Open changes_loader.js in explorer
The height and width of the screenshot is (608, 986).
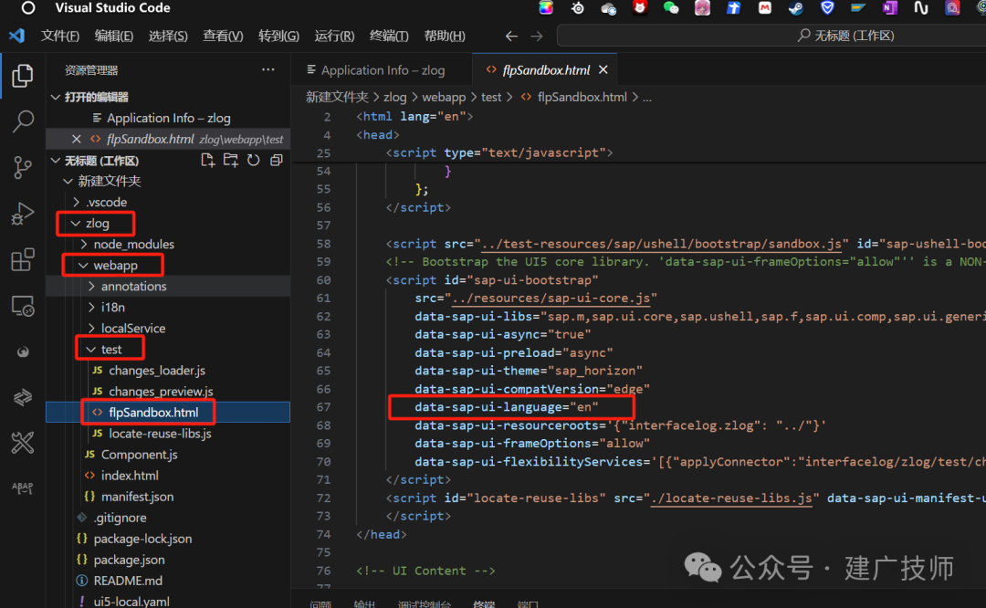(157, 371)
